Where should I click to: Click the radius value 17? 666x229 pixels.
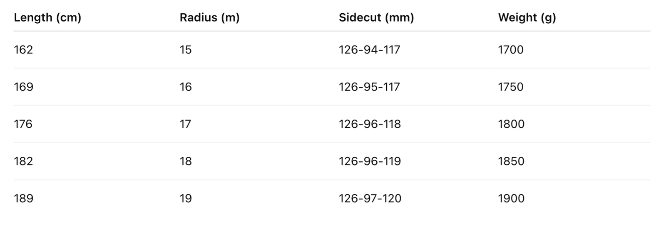tap(186, 124)
